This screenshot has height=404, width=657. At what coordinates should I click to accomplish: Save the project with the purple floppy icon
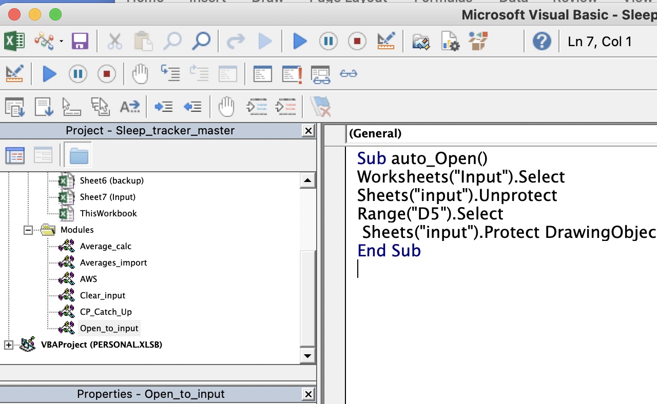(x=80, y=41)
